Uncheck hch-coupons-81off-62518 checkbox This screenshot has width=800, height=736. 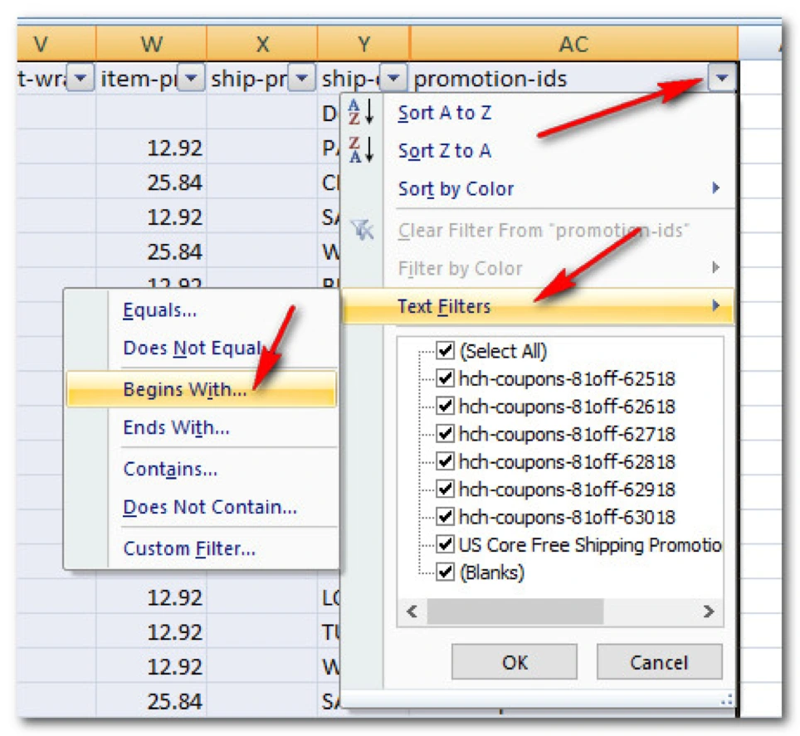tap(446, 379)
